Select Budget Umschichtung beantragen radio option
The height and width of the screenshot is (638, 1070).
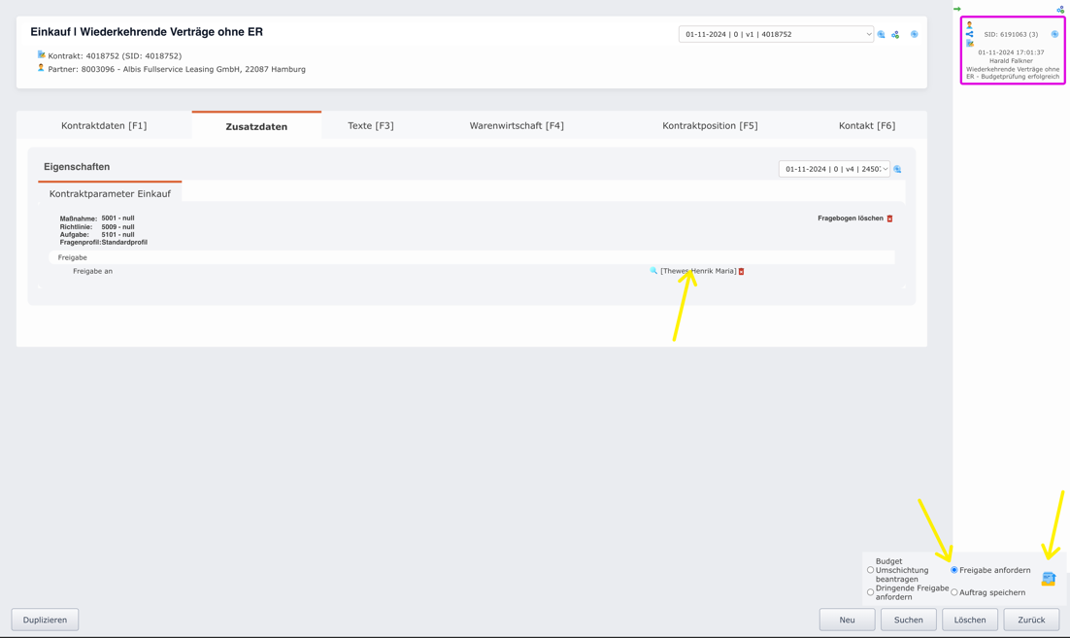point(871,570)
